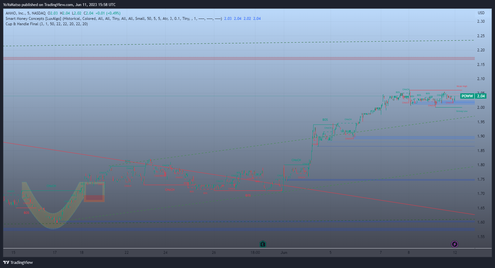Click the 'Strong Low' label on the chart
495x268 pixels.
pos(462,111)
